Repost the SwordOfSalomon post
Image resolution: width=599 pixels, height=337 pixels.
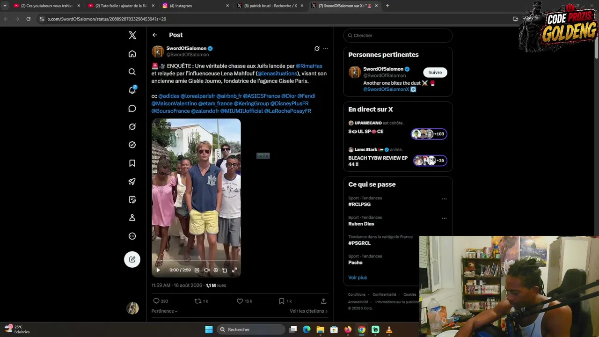201,301
